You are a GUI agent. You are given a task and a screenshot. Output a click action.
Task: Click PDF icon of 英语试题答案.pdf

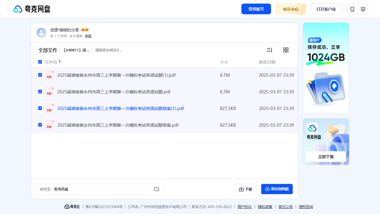(x=50, y=125)
